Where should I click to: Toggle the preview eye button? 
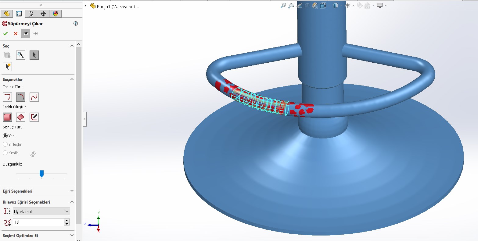tap(26, 33)
